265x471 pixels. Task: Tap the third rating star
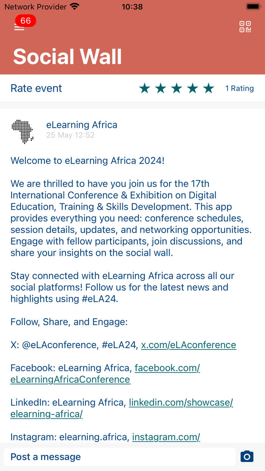point(176,88)
